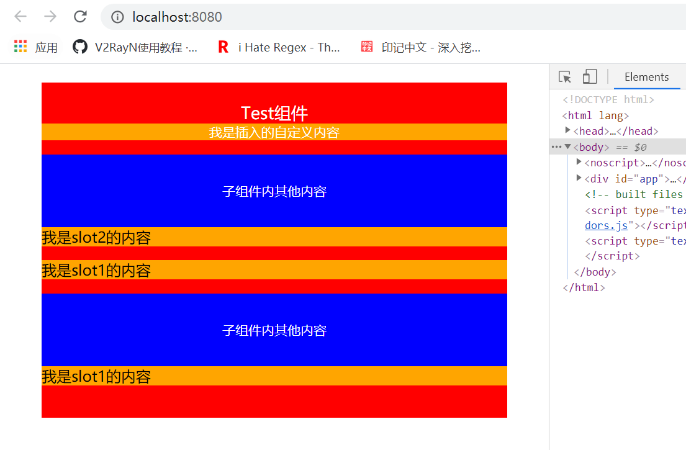The width and height of the screenshot is (686, 450).
Task: Click the Test组件 heading
Action: click(274, 113)
